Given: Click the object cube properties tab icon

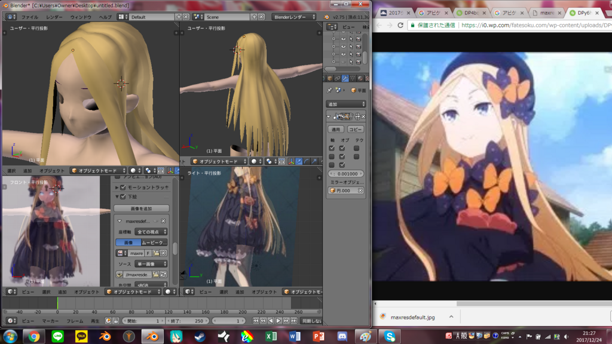Looking at the screenshot, I should (x=330, y=78).
